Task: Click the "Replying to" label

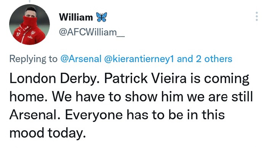Action: tap(33, 59)
